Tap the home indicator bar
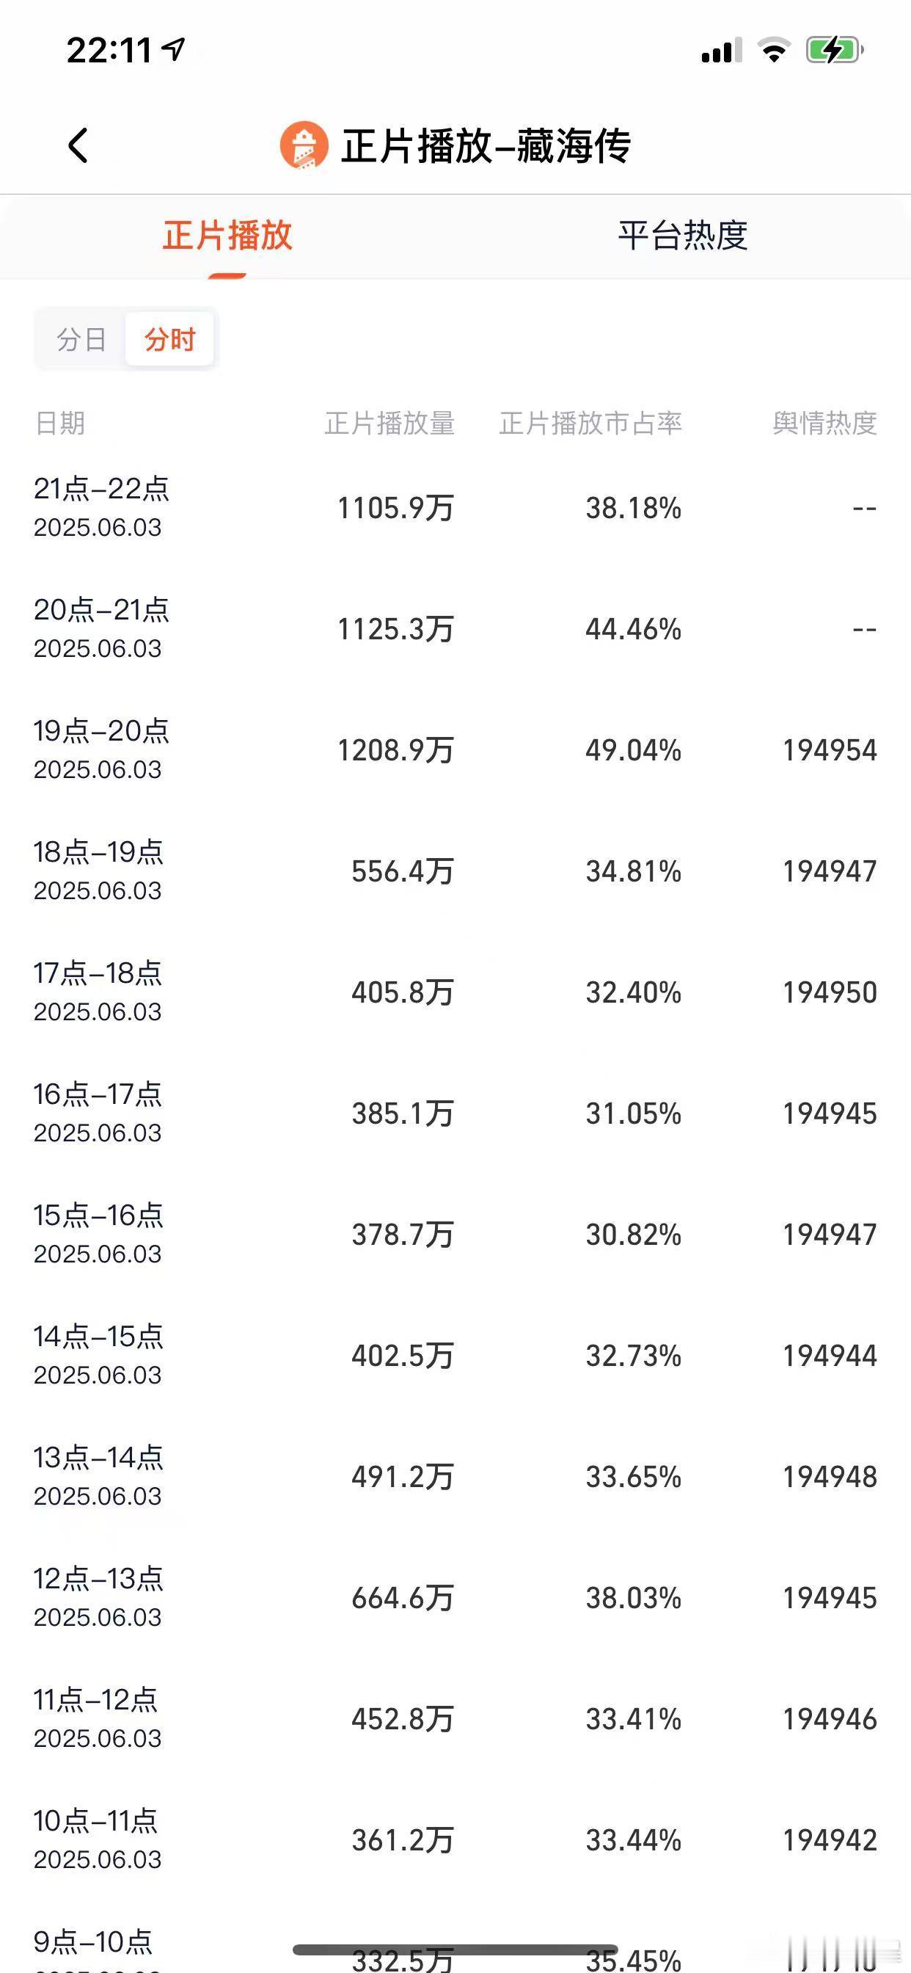911x1973 pixels. (x=455, y=1949)
